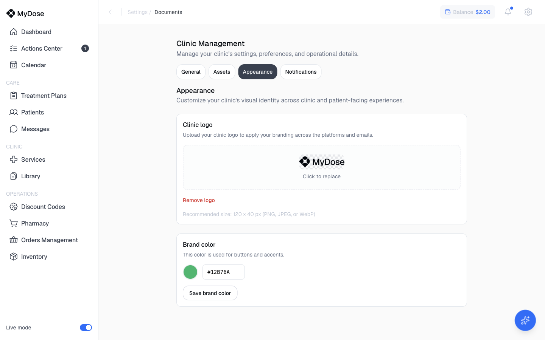Click the Actions Center badge showing 1
Viewport: 545px width, 340px height.
pos(85,48)
